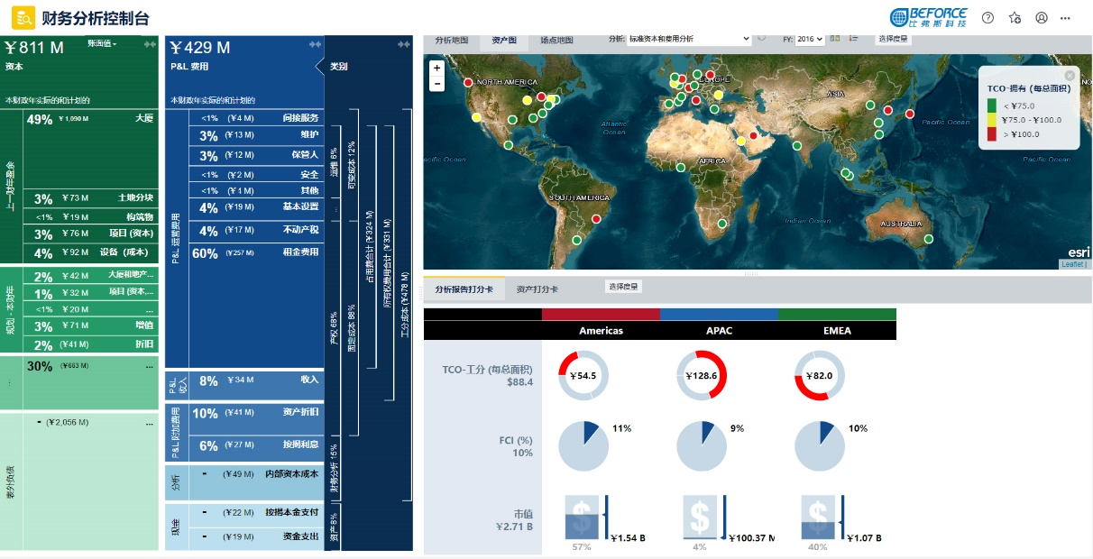Click the map's 选择度量 button
This screenshot has height=559, width=1093.
pyautogui.click(x=893, y=39)
